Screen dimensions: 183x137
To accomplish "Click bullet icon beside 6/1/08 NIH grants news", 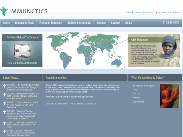I will click(x=5, y=131).
